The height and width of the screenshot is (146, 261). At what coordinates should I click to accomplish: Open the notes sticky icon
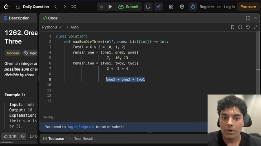click(x=148, y=7)
